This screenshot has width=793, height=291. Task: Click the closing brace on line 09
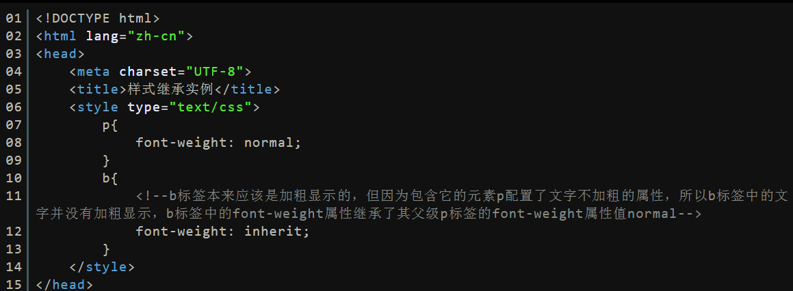(106, 160)
